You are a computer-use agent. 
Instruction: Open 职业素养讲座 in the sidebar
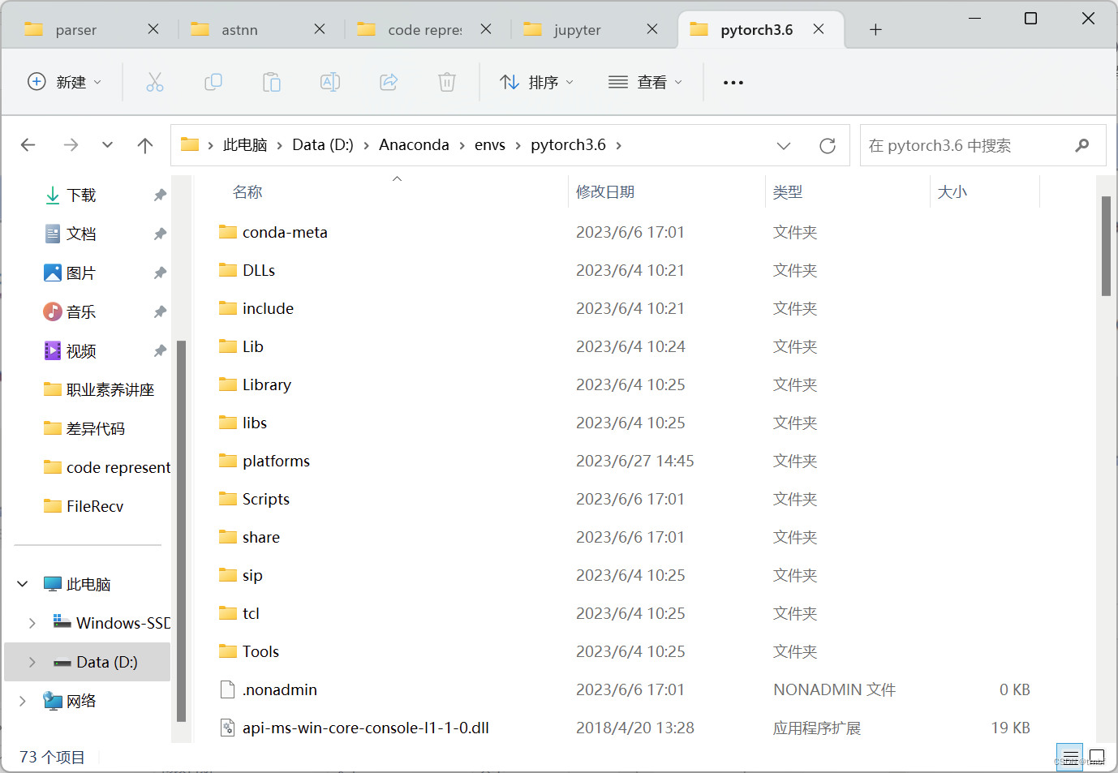click(110, 389)
